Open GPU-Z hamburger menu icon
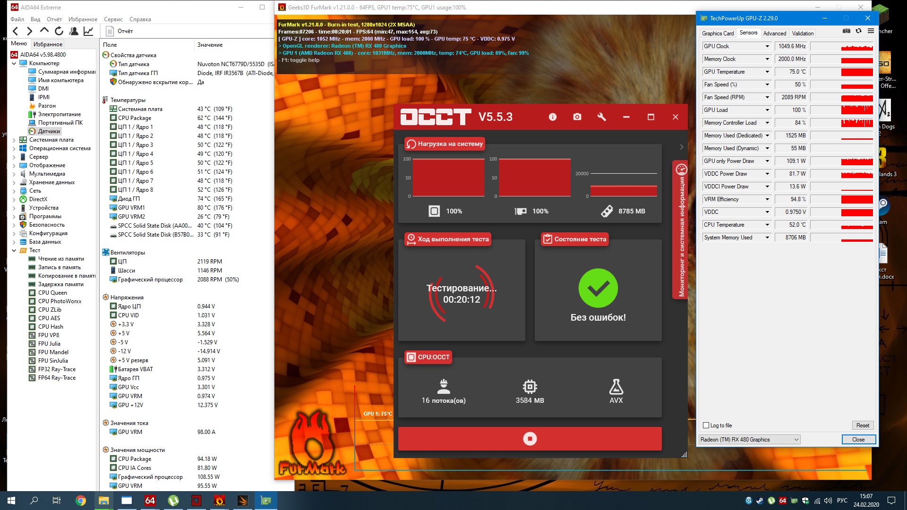This screenshot has height=510, width=907. (x=871, y=31)
